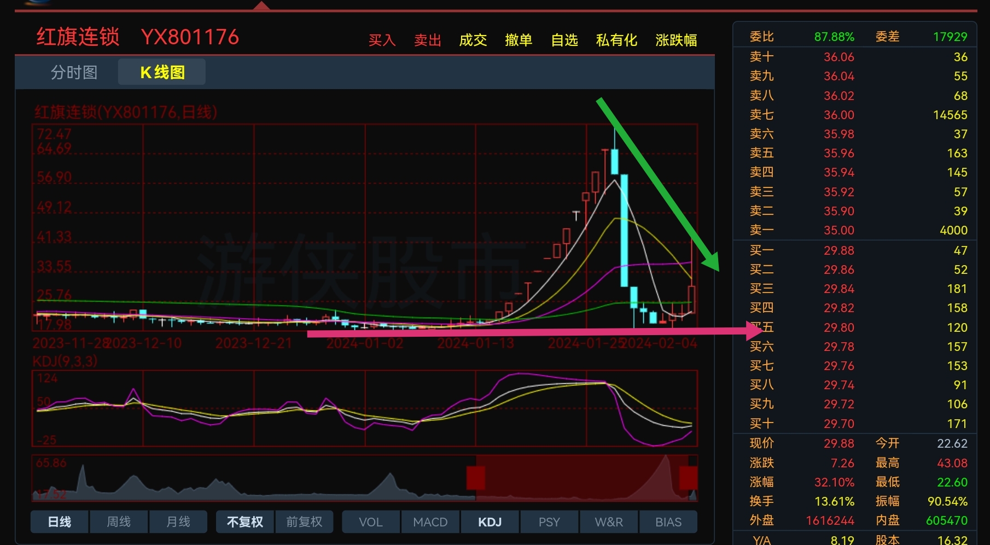This screenshot has height=545, width=990.
Task: Click the KDJ(9,3,3) parameter label
Action: 65,361
